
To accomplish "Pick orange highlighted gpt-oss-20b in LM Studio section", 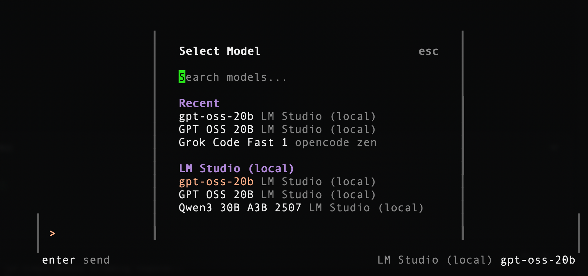I will (216, 182).
